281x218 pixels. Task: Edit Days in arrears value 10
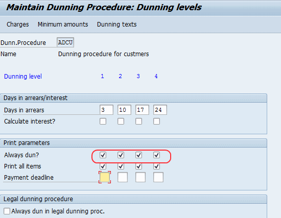coord(124,110)
